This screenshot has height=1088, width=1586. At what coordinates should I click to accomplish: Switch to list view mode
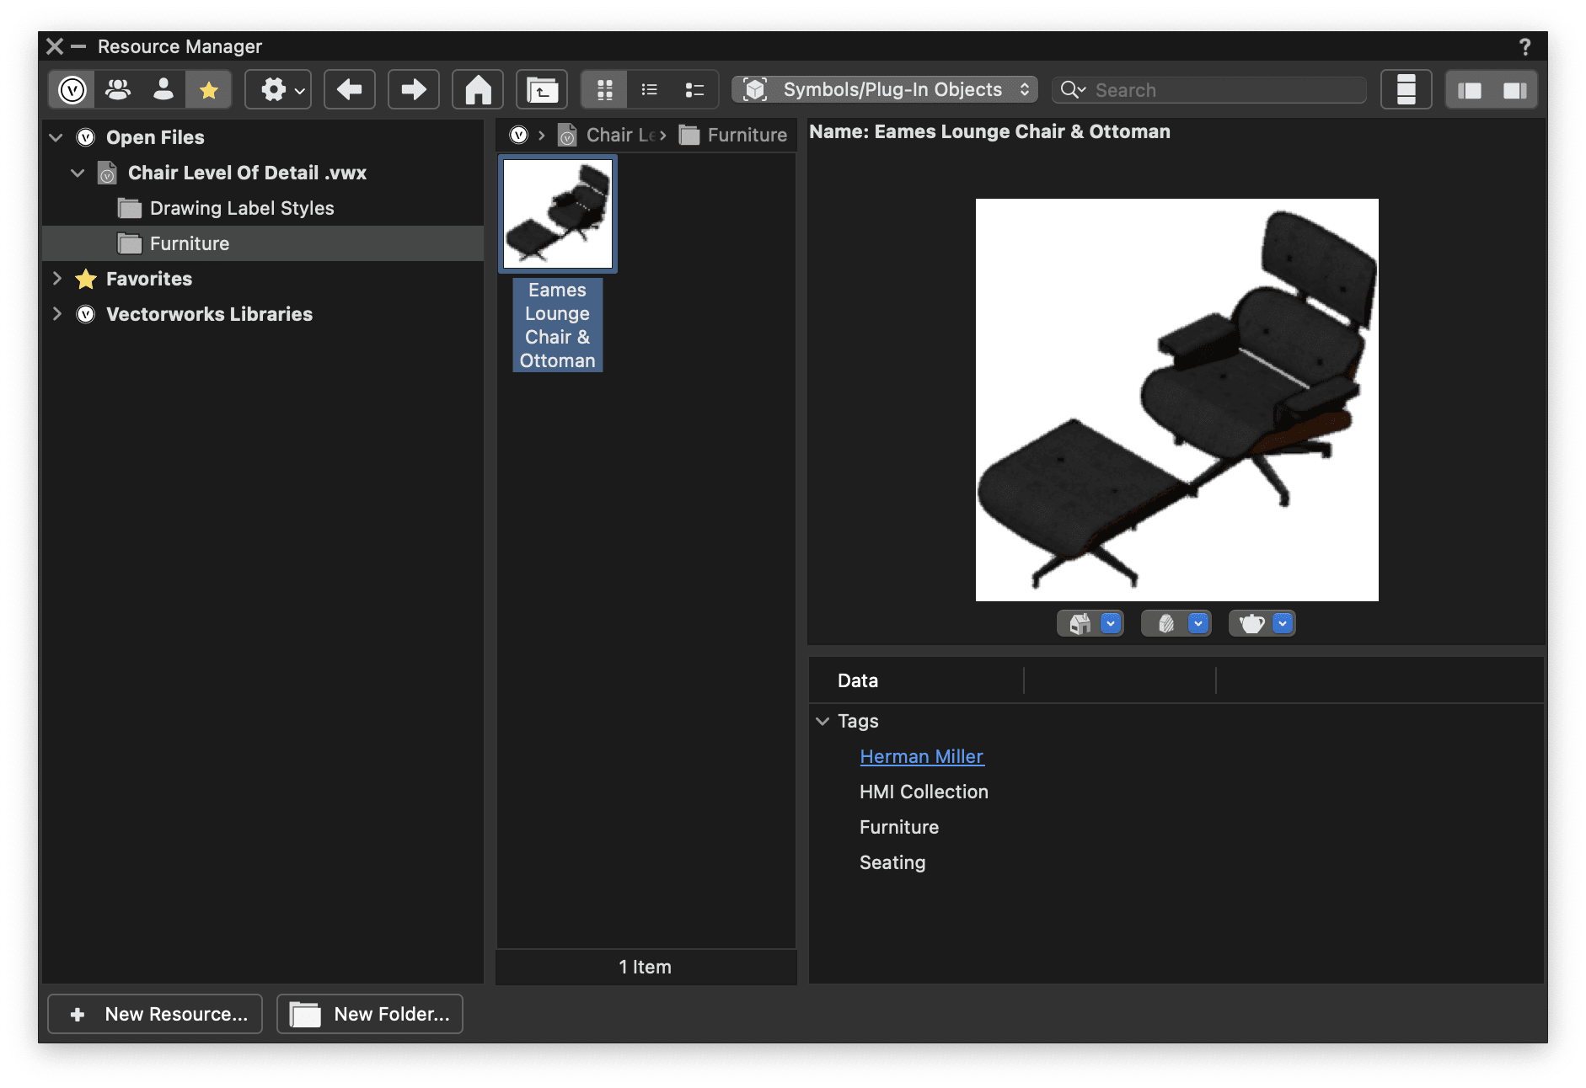(x=648, y=89)
